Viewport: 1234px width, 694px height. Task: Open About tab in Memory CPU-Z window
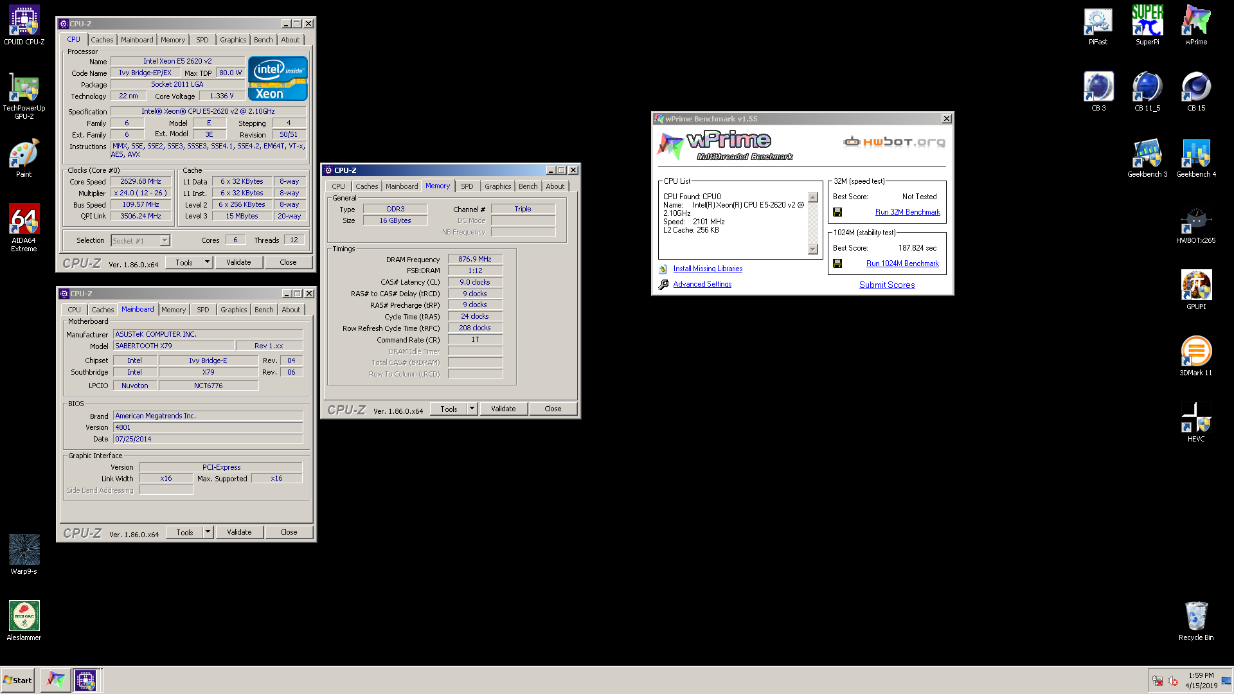pyautogui.click(x=555, y=186)
